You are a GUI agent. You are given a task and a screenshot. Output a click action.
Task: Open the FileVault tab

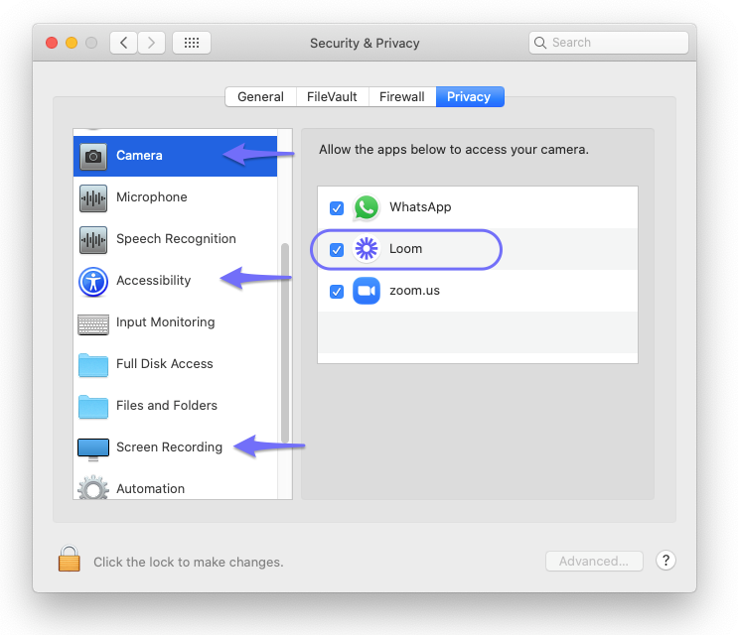point(333,96)
